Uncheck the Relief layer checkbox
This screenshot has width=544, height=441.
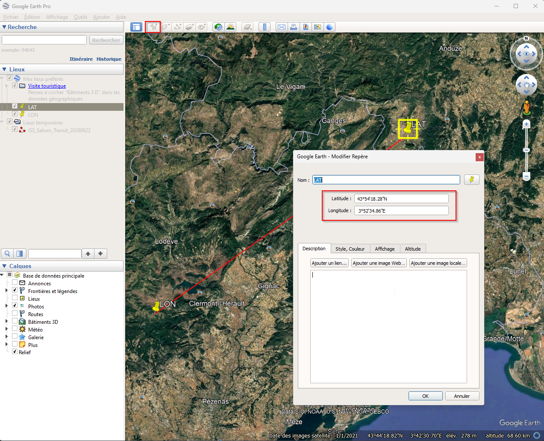point(15,352)
